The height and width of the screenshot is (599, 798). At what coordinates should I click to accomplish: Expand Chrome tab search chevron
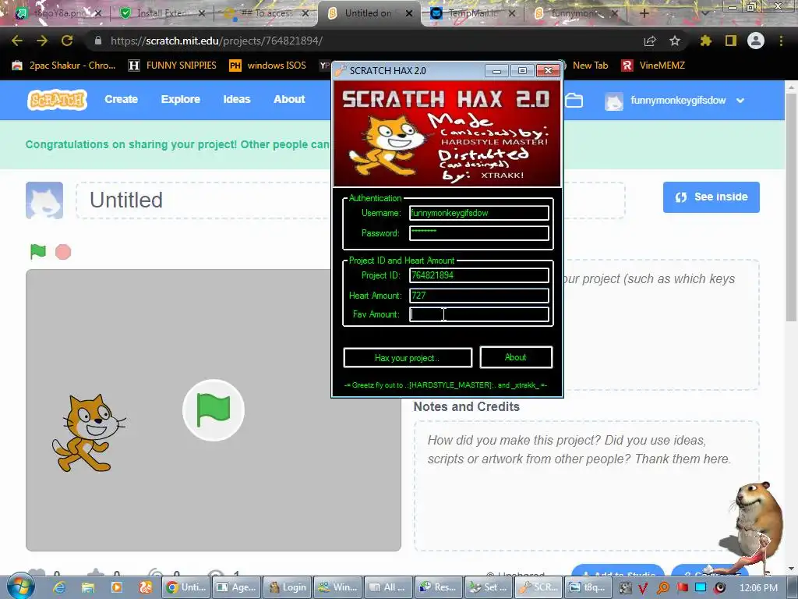click(x=704, y=13)
